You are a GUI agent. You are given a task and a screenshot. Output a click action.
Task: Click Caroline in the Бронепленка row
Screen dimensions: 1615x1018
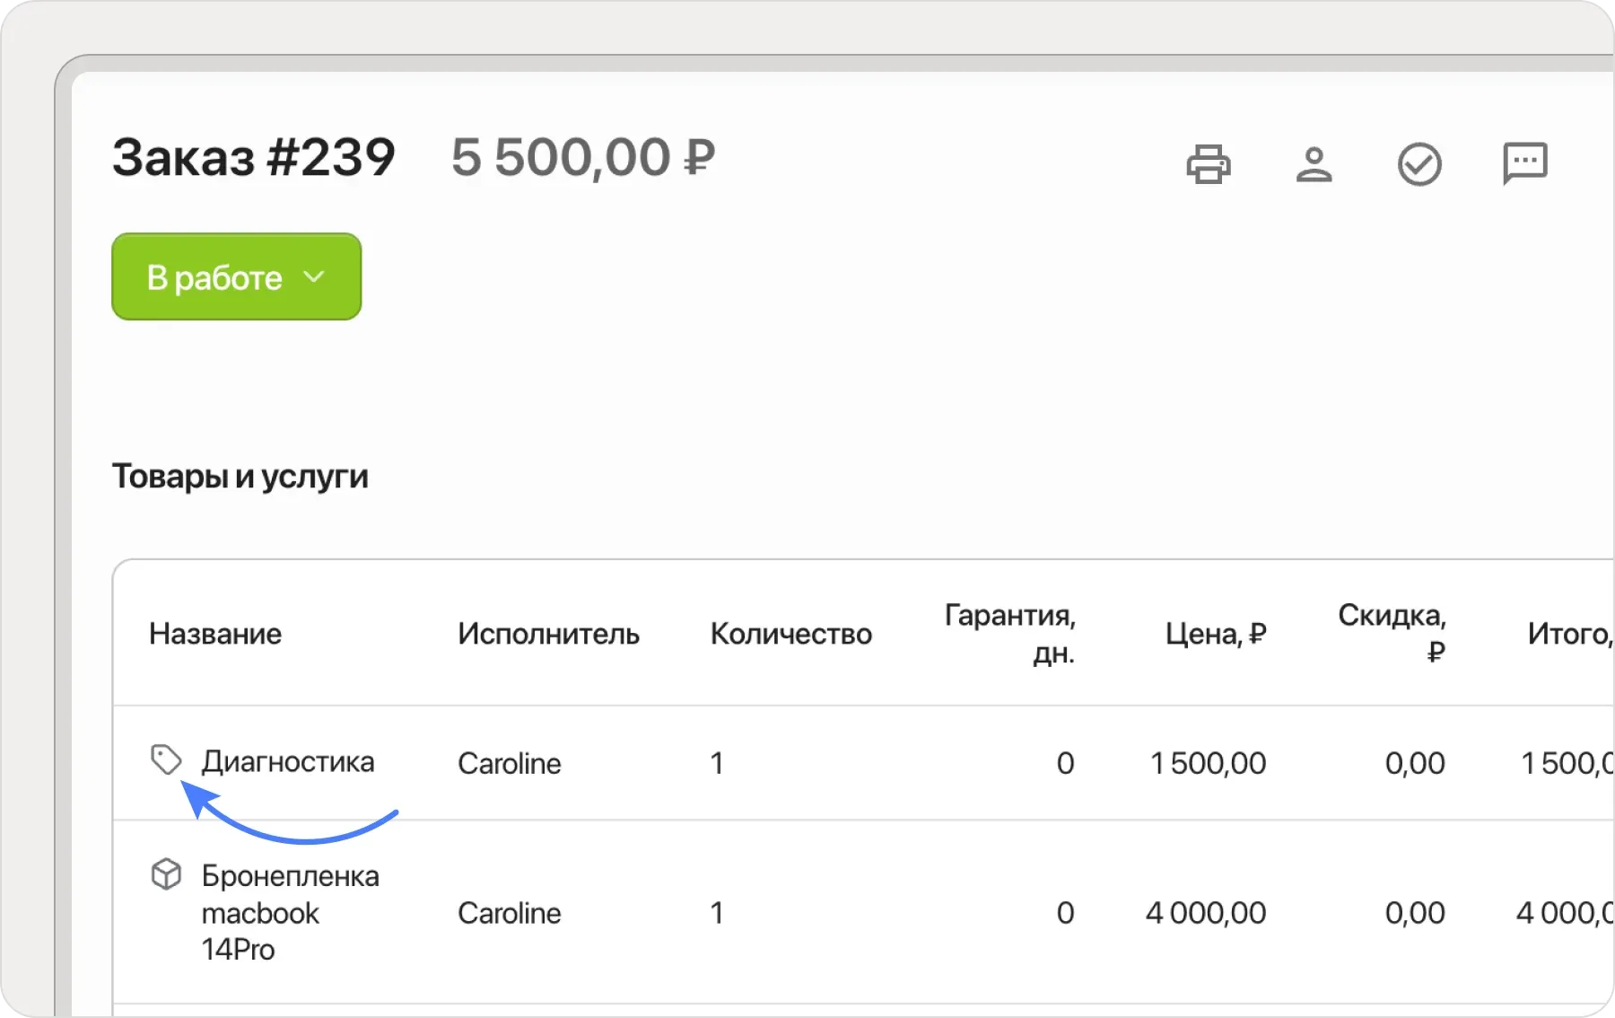point(510,913)
